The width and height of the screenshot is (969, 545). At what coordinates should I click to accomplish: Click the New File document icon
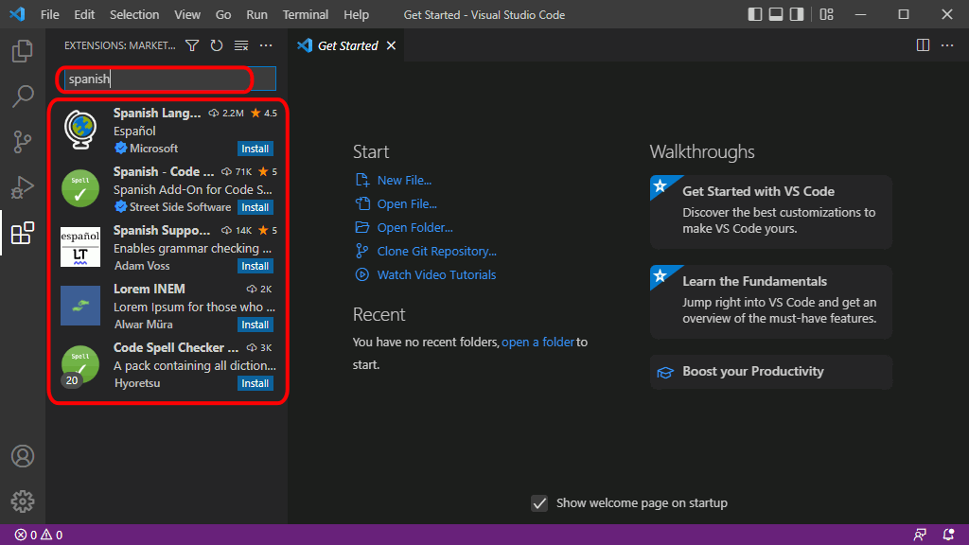point(362,180)
